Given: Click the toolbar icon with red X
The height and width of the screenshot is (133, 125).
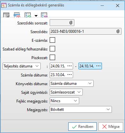Looking at the screenshot, I should pos(17,15).
